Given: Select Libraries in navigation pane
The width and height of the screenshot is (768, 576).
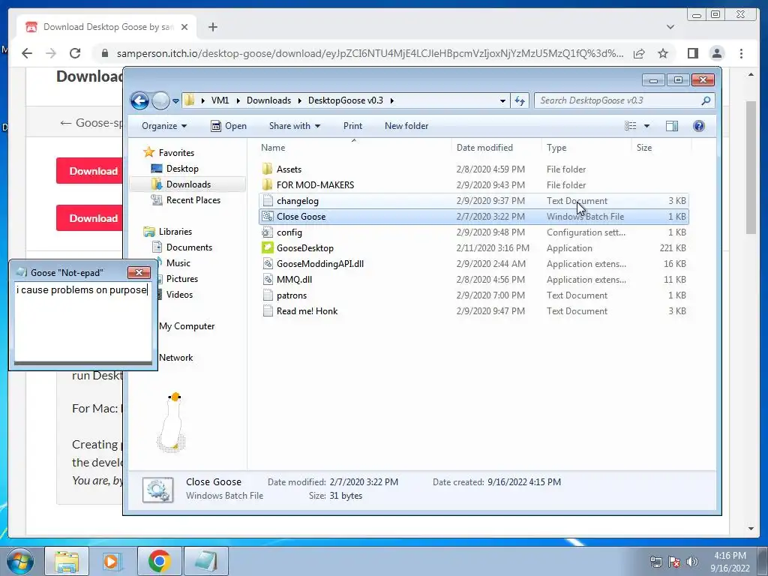Looking at the screenshot, I should tap(175, 232).
